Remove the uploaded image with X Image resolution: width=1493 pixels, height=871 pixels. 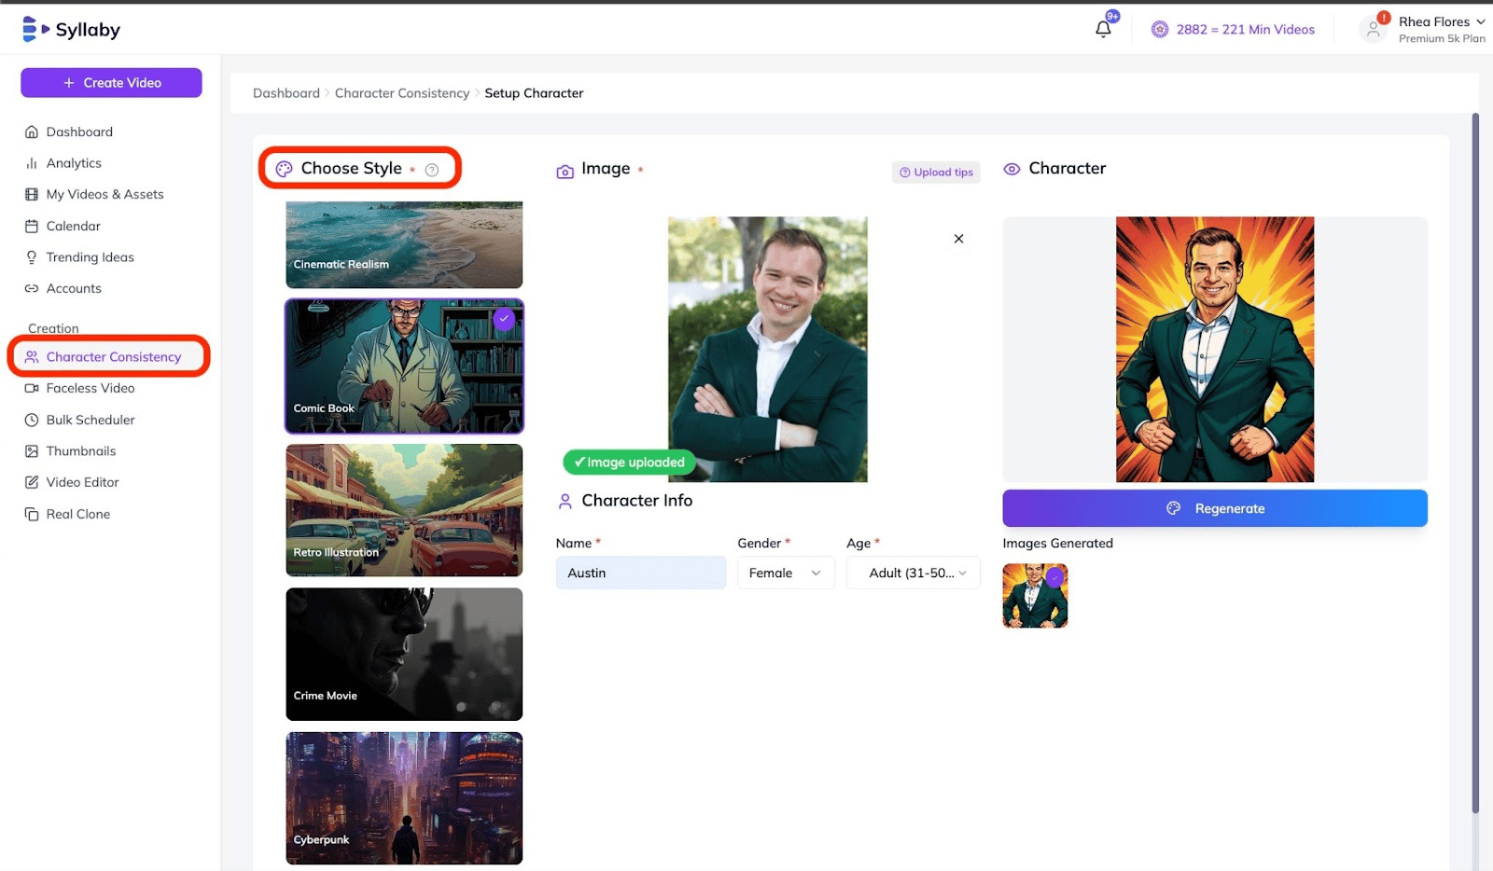tap(958, 239)
